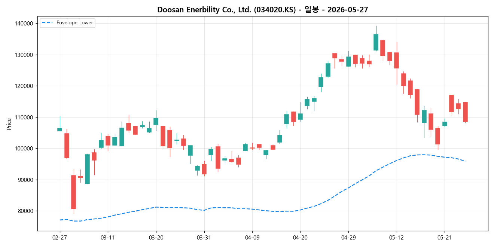The width and height of the screenshot is (494, 247).
Task: Click the 03-20 x-axis date label
Action: [156, 238]
